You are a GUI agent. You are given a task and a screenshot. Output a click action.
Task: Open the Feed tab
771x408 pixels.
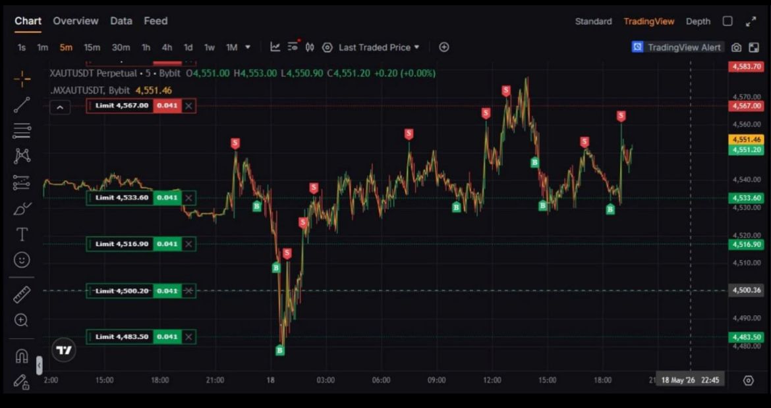coord(156,21)
